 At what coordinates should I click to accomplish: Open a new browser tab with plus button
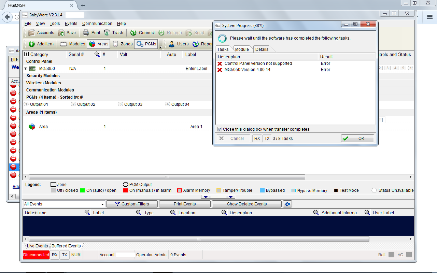(83, 5)
